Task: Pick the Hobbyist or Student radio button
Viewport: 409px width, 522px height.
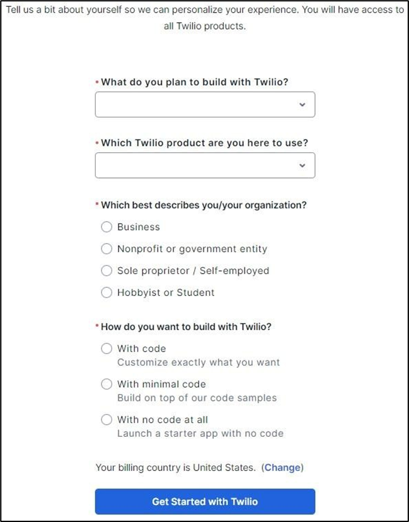Action: (x=107, y=292)
